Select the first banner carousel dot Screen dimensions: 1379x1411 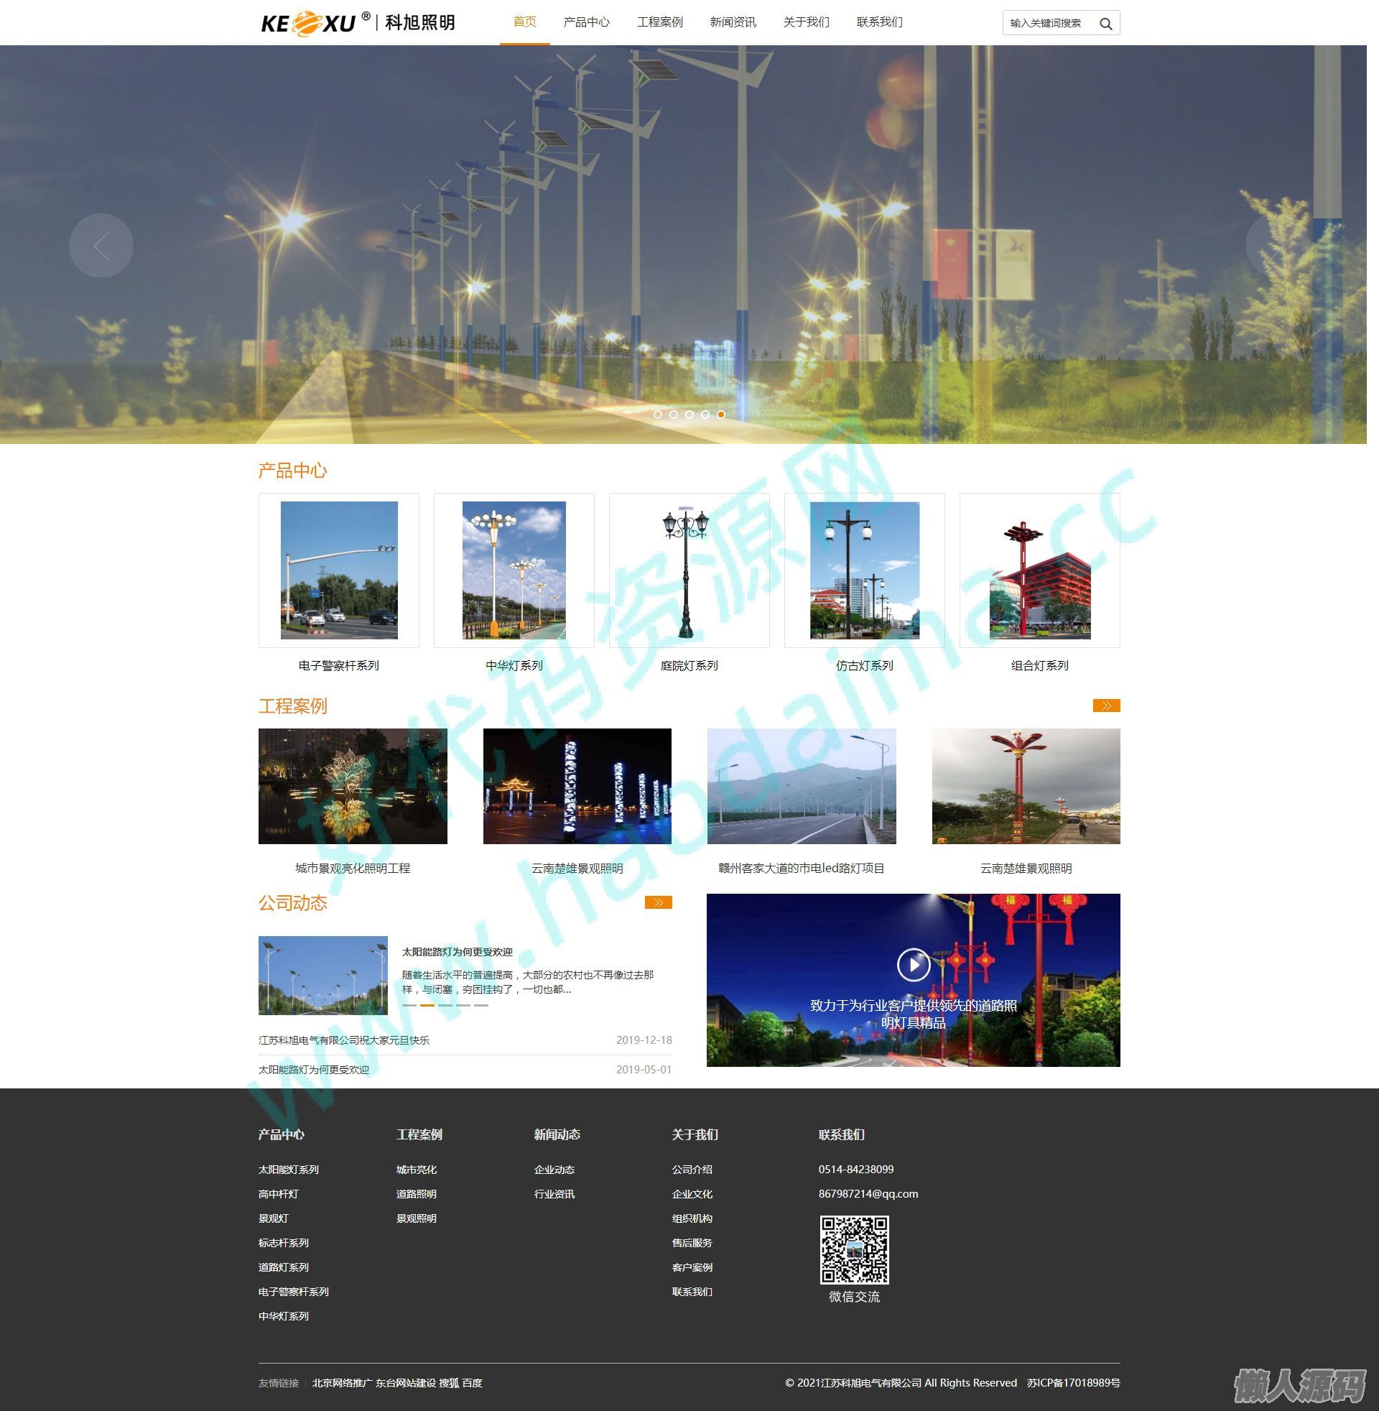pyautogui.click(x=658, y=415)
